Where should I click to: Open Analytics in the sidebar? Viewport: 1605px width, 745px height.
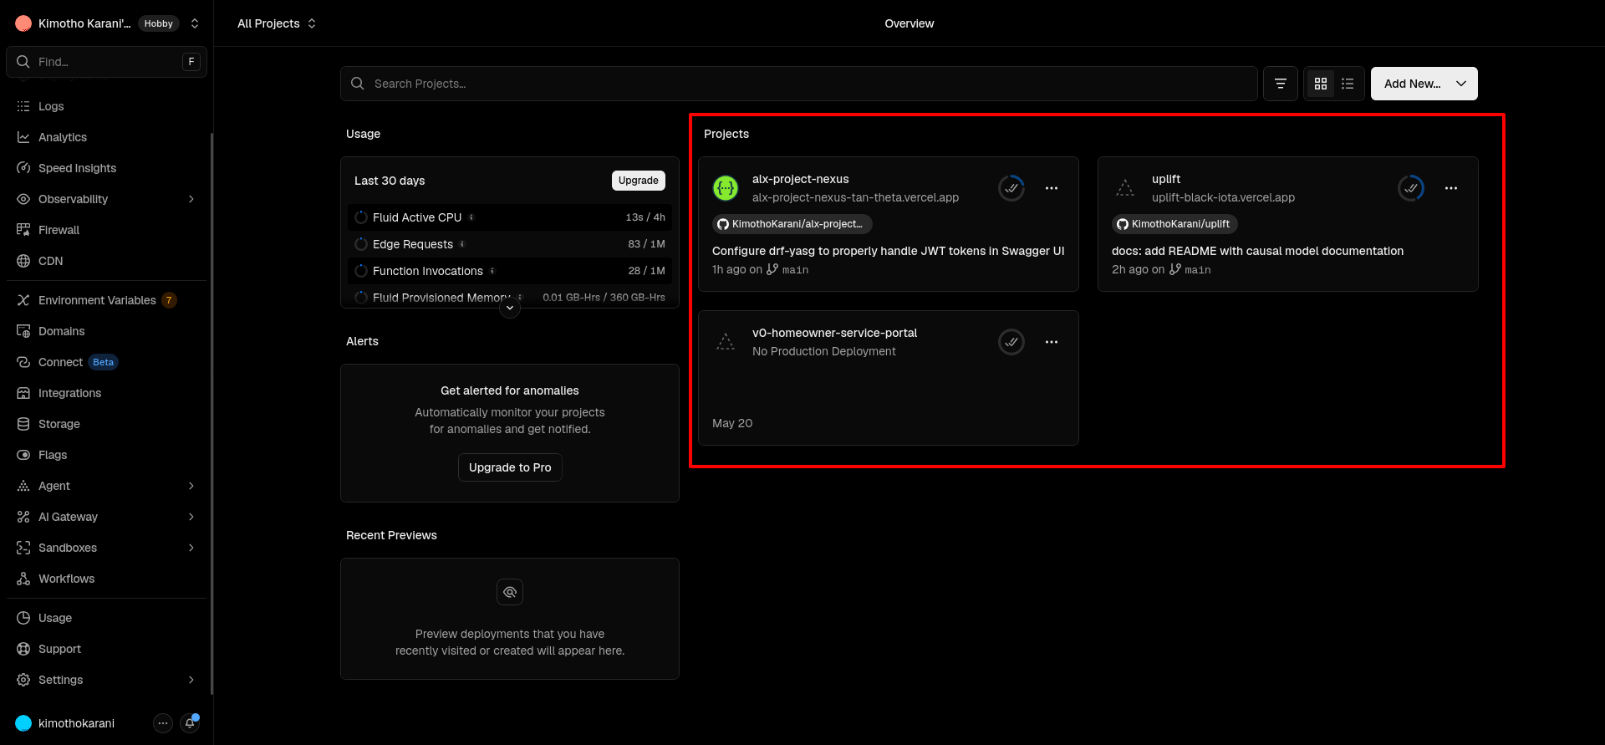(106, 137)
